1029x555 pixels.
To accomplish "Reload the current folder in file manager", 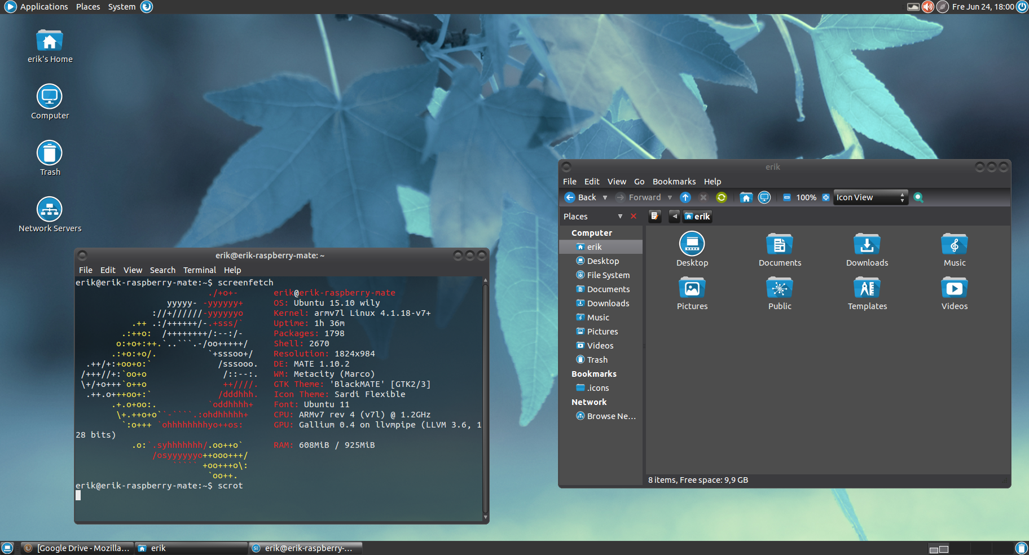I will click(x=722, y=197).
